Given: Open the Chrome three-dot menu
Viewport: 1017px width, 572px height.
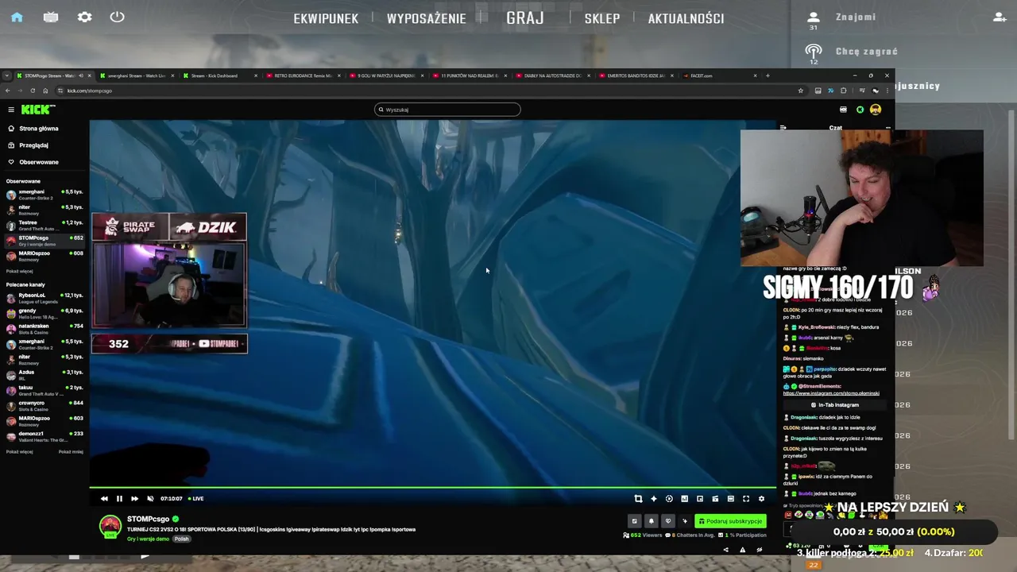Looking at the screenshot, I should [887, 91].
